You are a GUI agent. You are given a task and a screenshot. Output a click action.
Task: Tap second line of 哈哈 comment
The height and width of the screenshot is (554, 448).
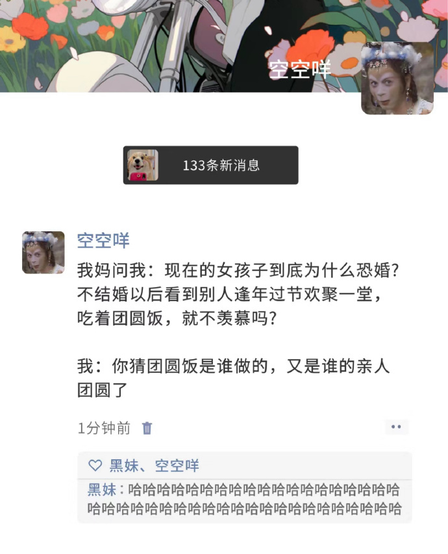(245, 509)
